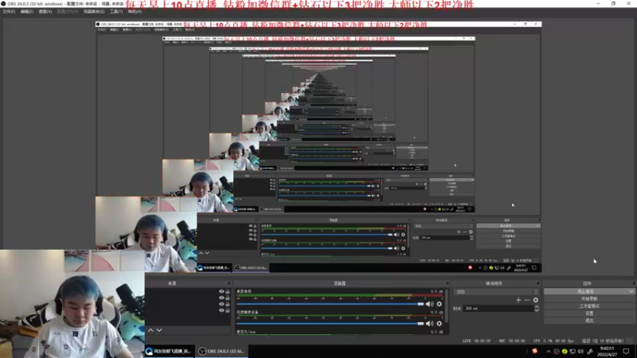Open gear settings for 桌面音频 track

click(440, 304)
